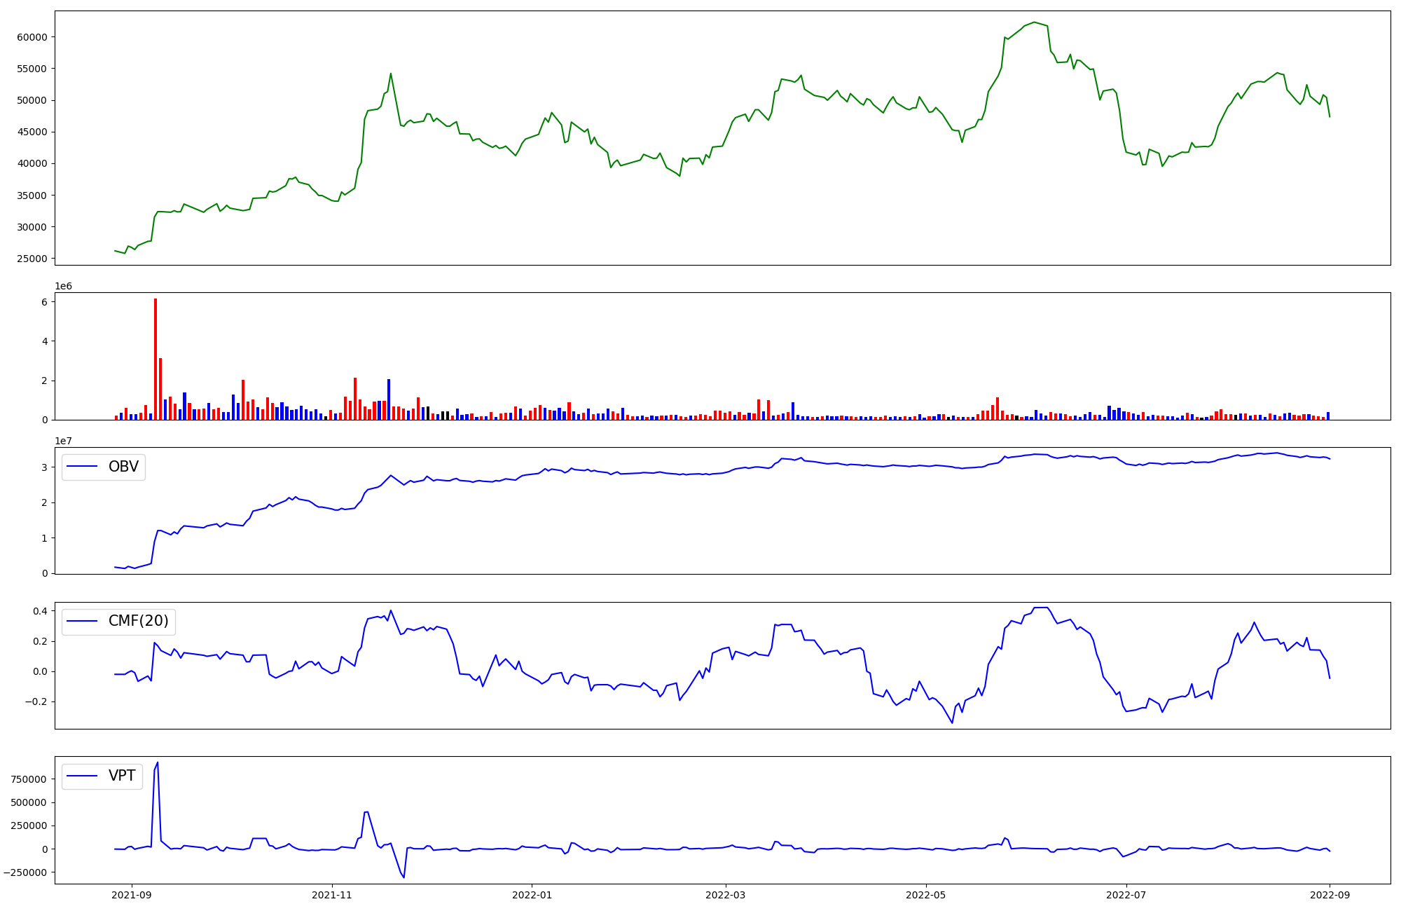
Task: Click the −250000 tick on VPT axis
Action: click(25, 872)
